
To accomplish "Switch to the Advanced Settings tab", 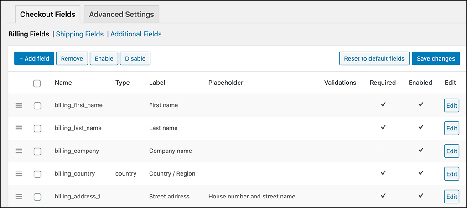I will point(121,15).
